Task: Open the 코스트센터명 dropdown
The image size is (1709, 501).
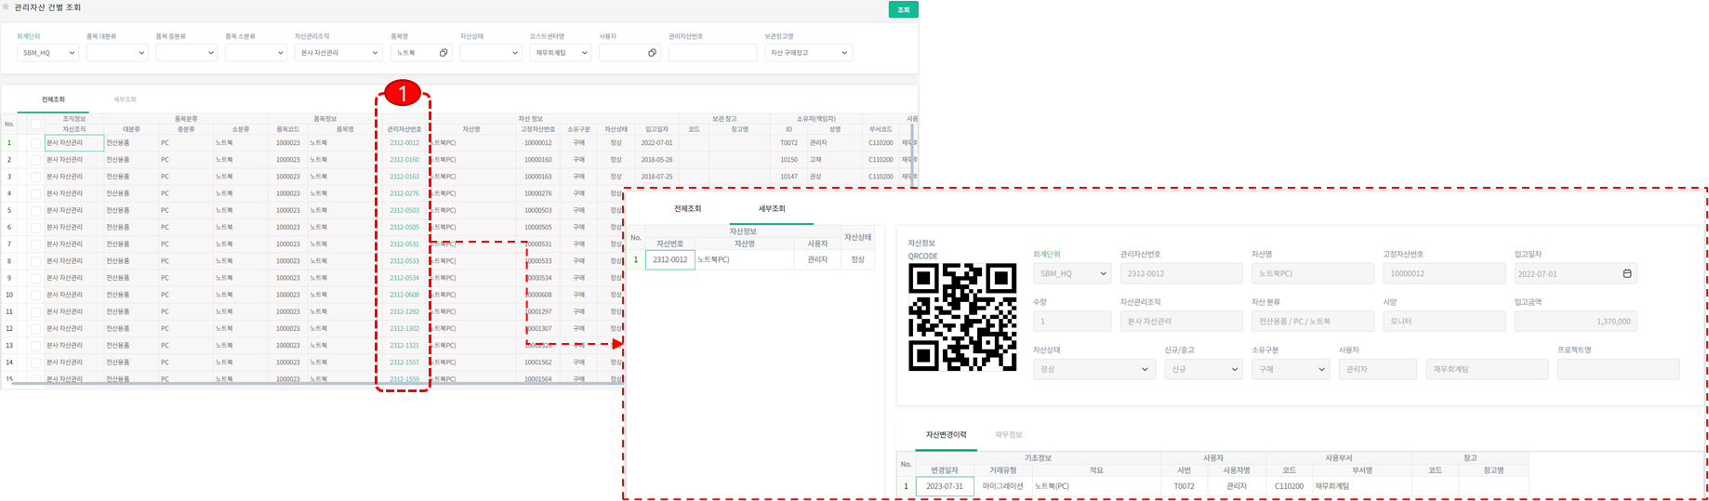Action: pyautogui.click(x=561, y=53)
